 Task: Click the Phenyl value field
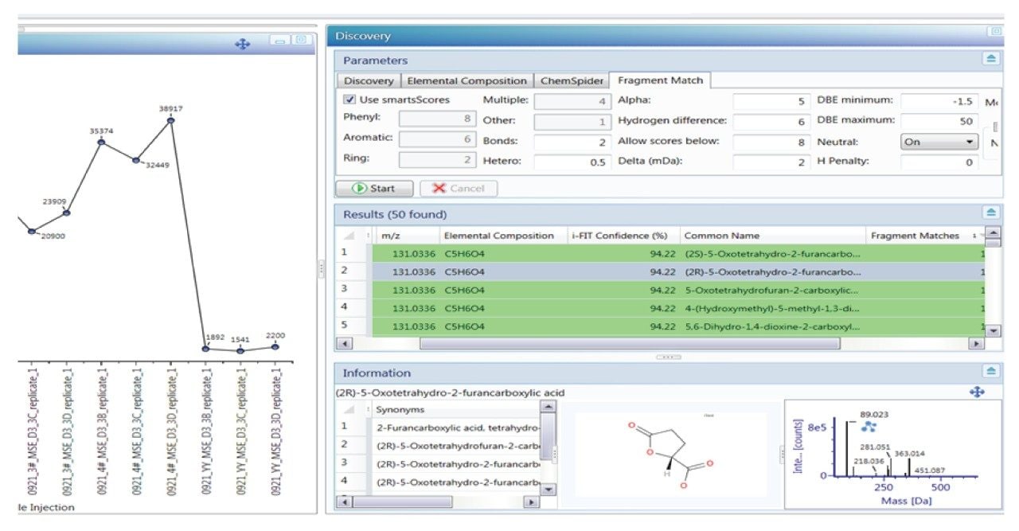[x=435, y=119]
